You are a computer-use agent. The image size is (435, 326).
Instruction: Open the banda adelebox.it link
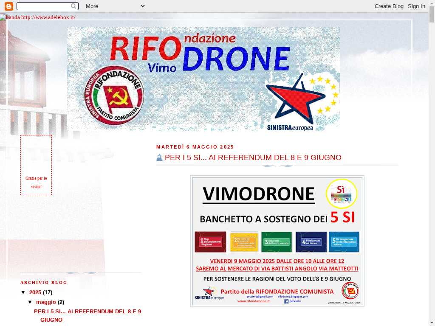pos(38,17)
